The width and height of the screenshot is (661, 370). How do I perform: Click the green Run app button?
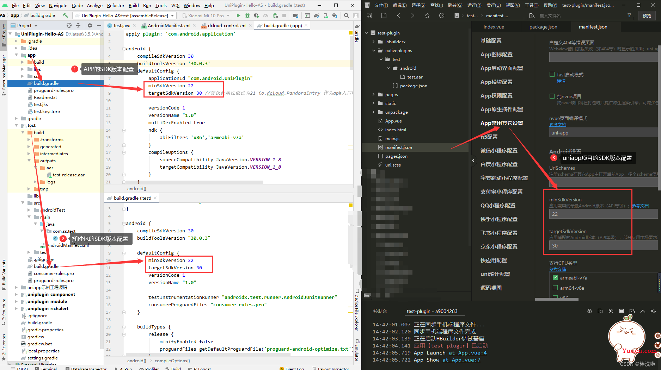pyautogui.click(x=238, y=15)
